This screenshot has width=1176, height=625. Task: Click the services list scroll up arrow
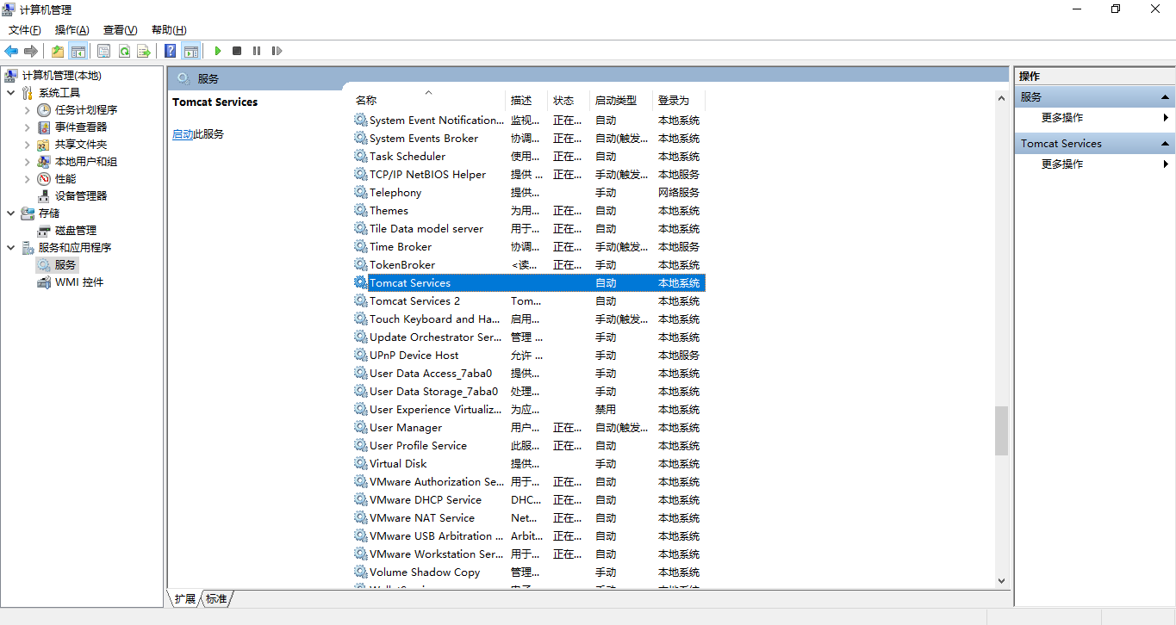(x=1001, y=98)
